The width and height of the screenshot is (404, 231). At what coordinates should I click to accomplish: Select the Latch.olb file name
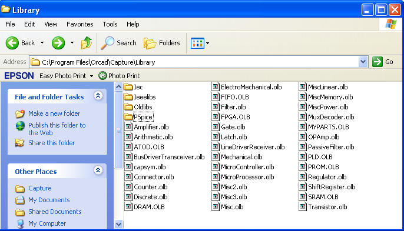[234, 137]
